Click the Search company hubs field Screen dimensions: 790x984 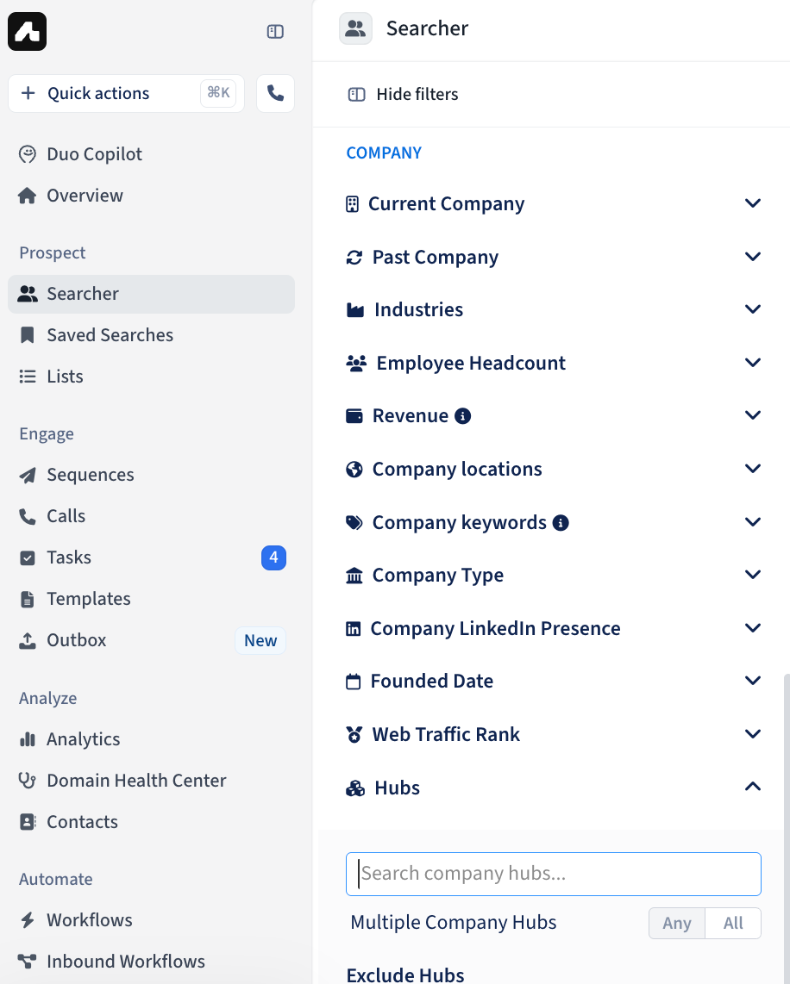tap(553, 875)
